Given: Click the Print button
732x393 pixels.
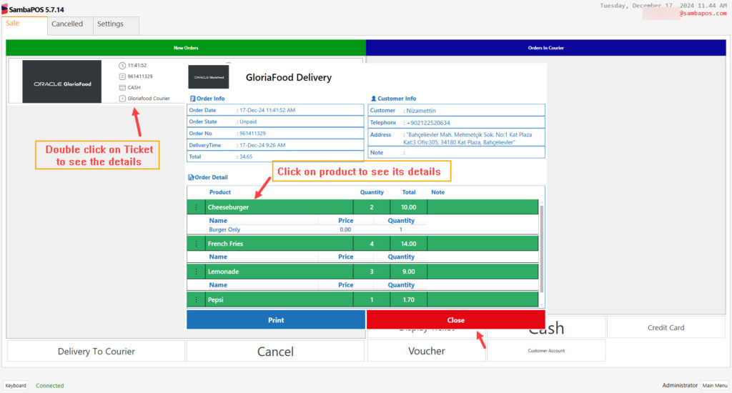Looking at the screenshot, I should (276, 319).
